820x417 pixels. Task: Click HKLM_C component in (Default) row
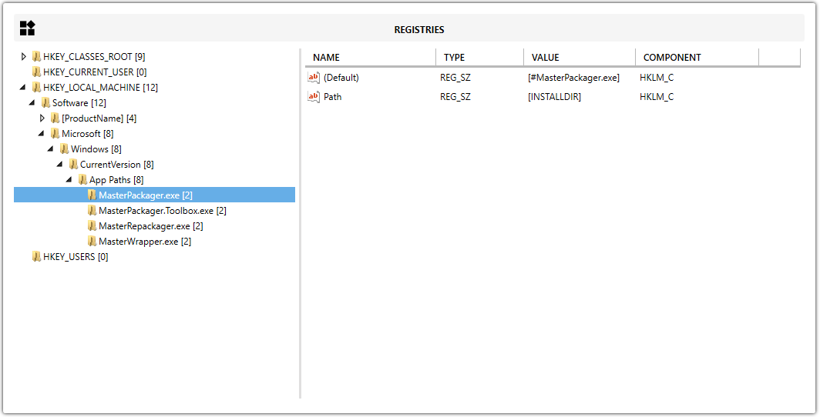coord(657,78)
